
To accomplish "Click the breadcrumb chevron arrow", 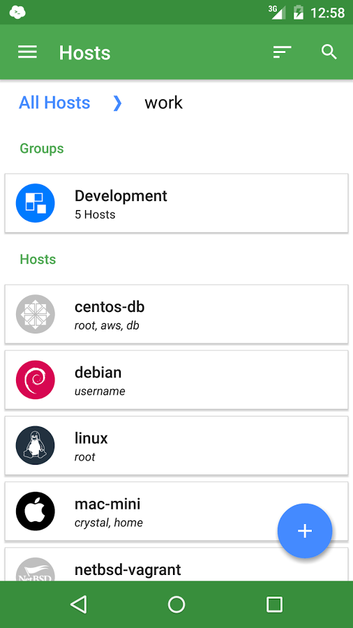I will 117,103.
